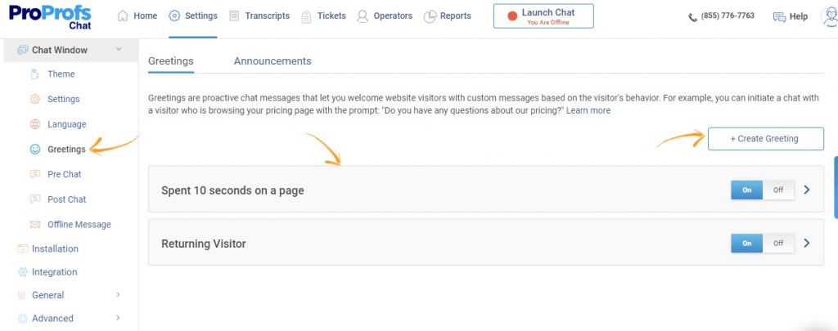This screenshot has height=331, width=838.
Task: Click the Reports pie chart icon
Action: pos(430,16)
